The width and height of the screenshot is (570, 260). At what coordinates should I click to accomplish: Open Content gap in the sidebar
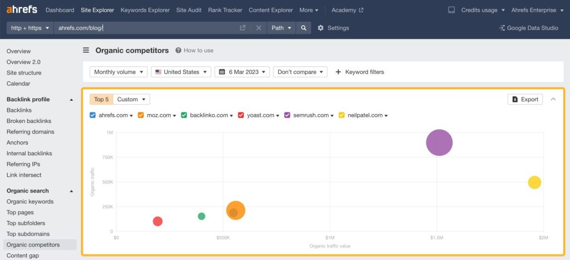pyautogui.click(x=22, y=256)
